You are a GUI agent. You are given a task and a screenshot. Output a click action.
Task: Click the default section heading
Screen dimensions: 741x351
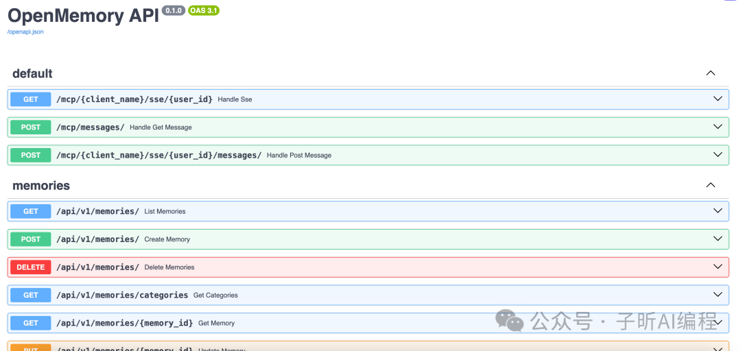[x=32, y=73]
